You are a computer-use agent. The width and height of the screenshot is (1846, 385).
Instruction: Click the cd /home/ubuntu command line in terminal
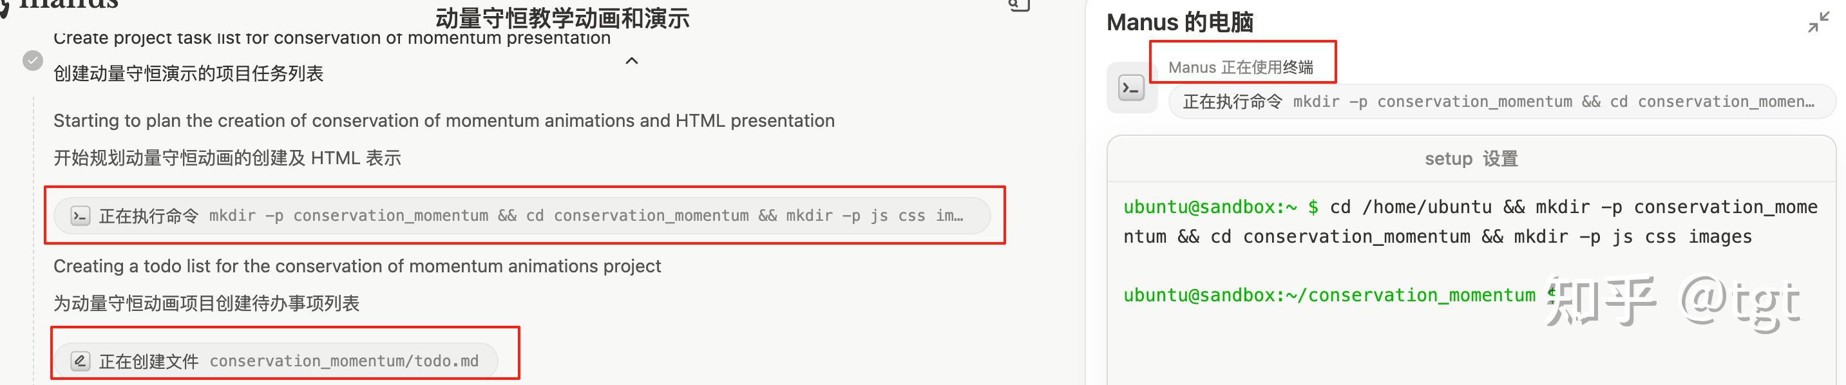point(1469,208)
